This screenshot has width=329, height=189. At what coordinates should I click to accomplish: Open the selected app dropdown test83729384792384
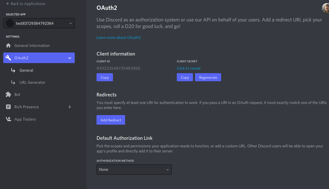pyautogui.click(x=39, y=23)
